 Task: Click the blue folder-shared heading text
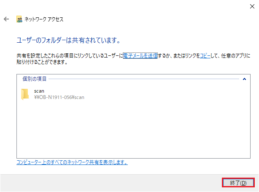coord(68,40)
